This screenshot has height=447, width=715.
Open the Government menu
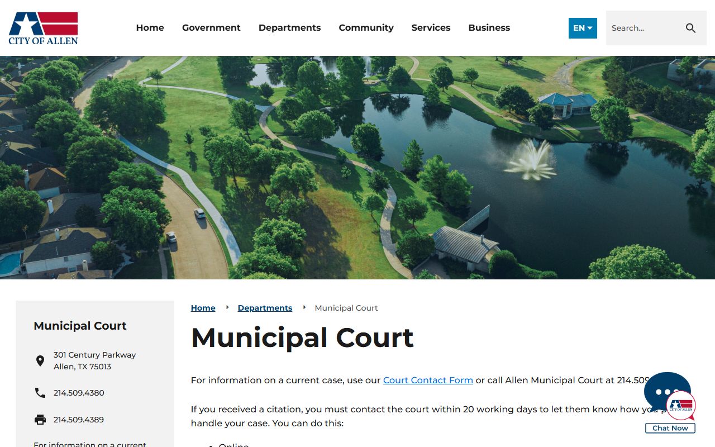[211, 28]
